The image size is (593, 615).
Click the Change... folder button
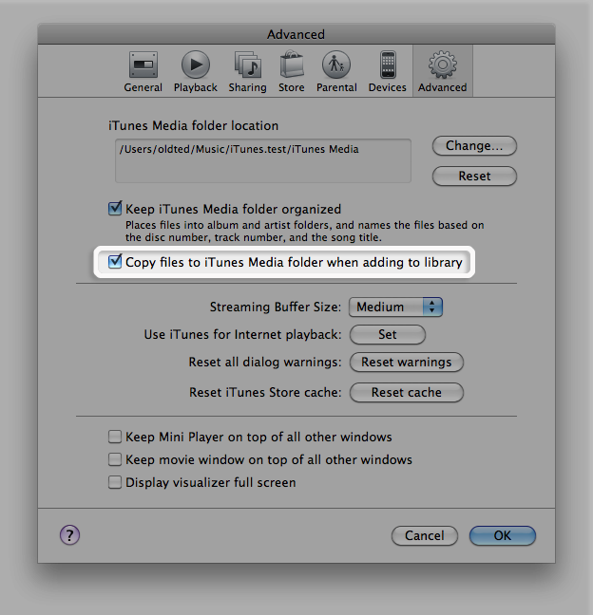pos(474,146)
